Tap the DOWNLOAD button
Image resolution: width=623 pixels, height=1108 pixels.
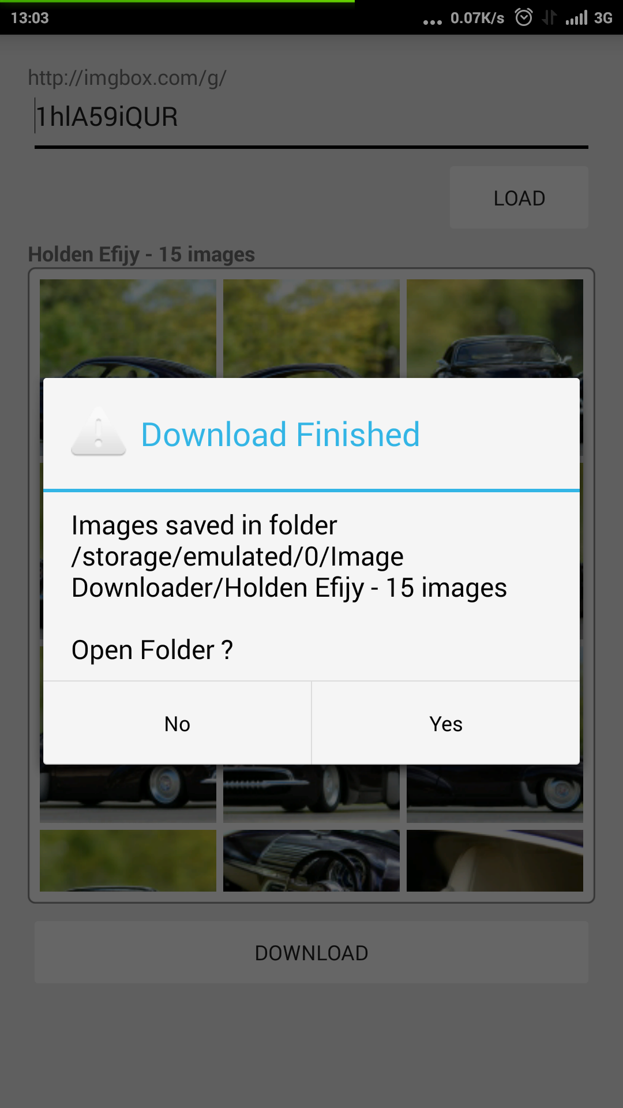[x=311, y=952]
